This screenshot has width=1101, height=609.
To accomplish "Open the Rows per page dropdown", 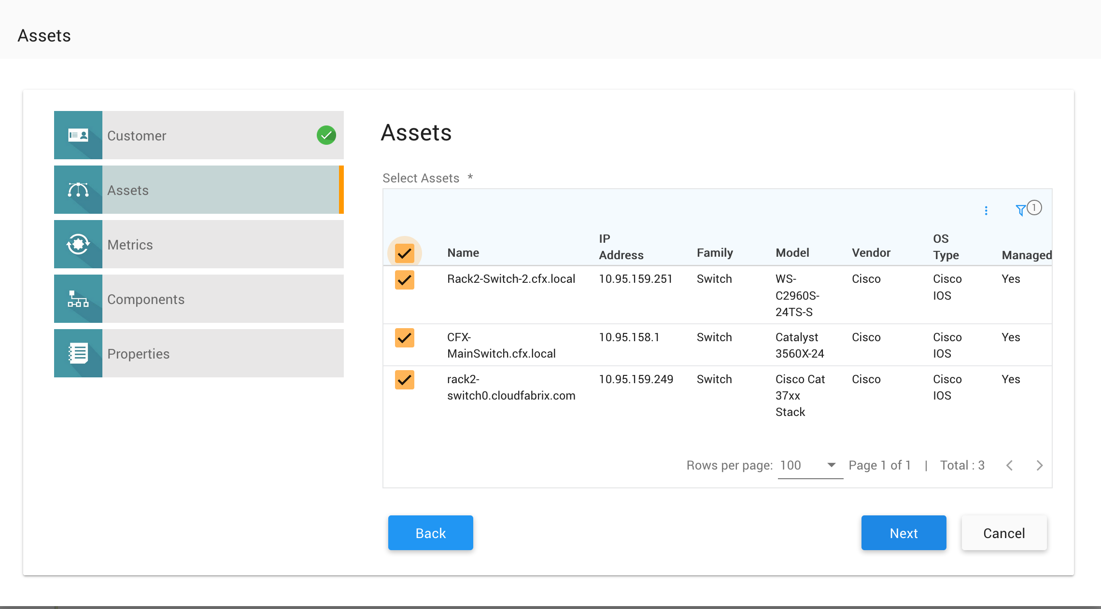I will (x=810, y=465).
